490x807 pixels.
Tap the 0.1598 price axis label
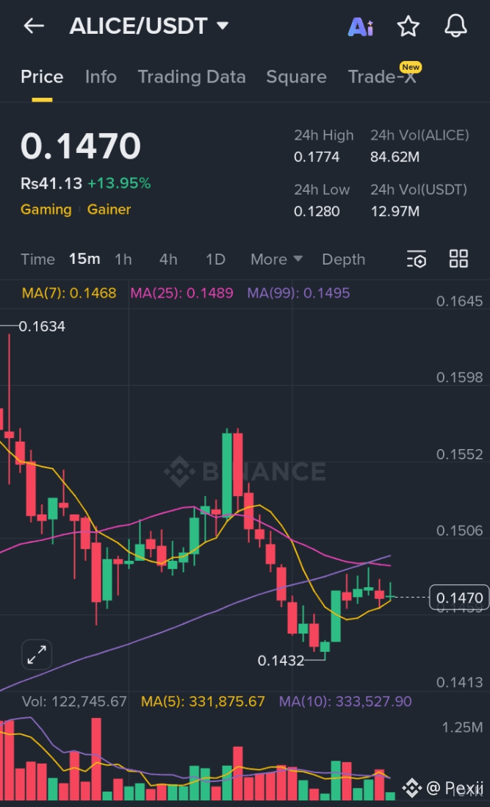459,377
